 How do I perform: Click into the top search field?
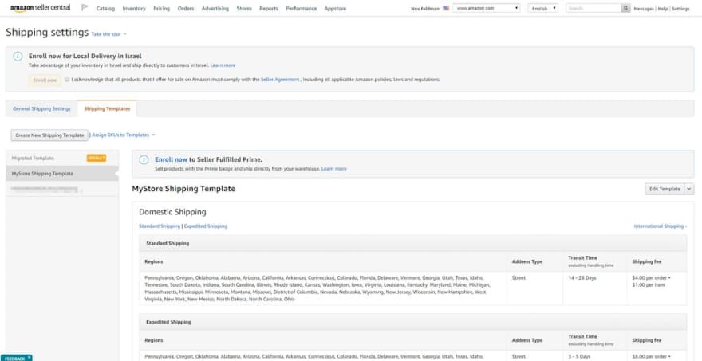593,8
